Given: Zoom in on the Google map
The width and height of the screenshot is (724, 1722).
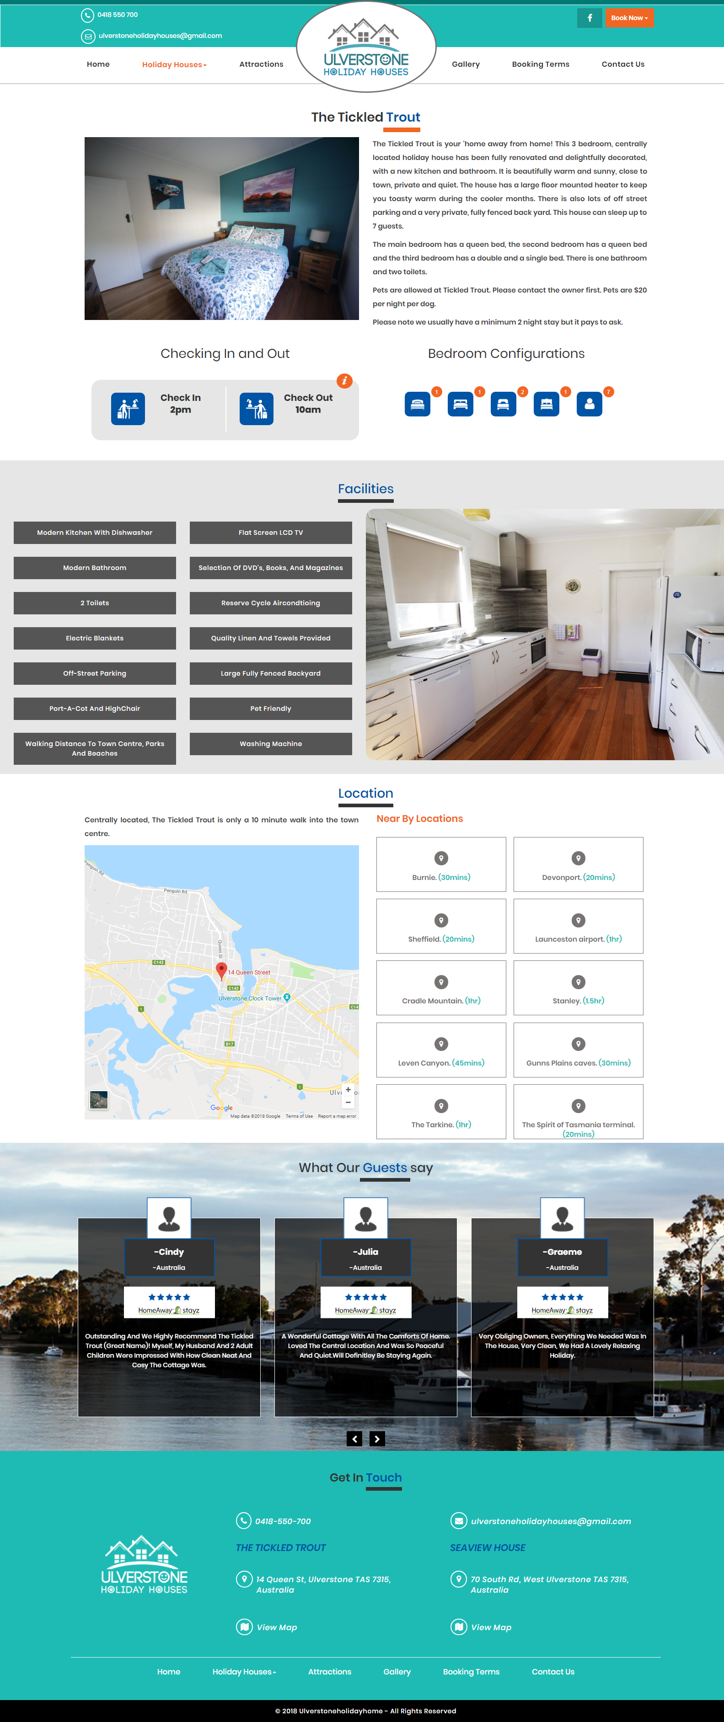Looking at the screenshot, I should click(x=348, y=1090).
